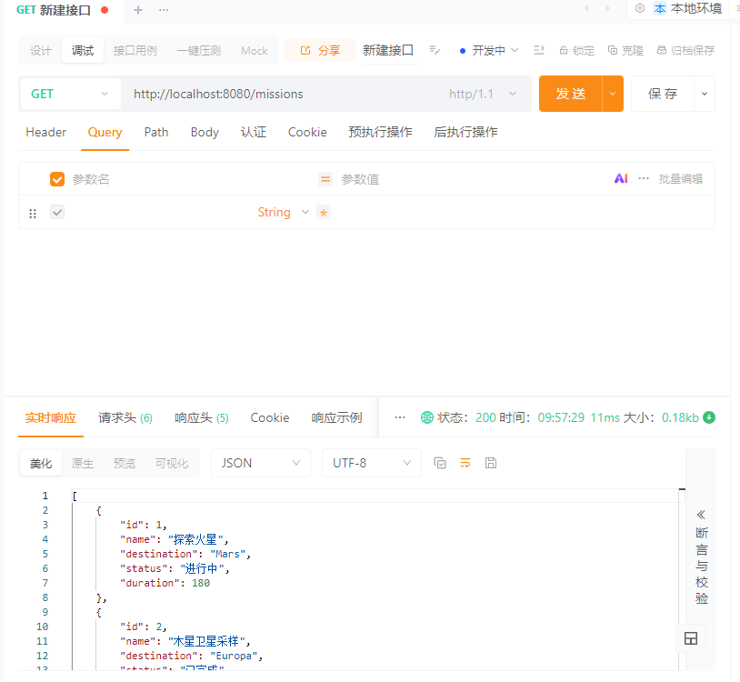The image size is (740, 682).
Task: Switch response view to 可视化
Action: pos(171,464)
